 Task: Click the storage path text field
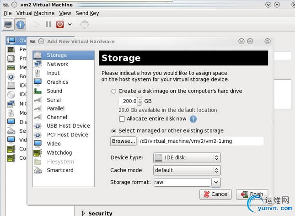tap(201, 141)
